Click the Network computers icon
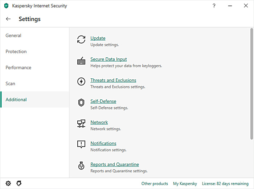 [81, 124]
